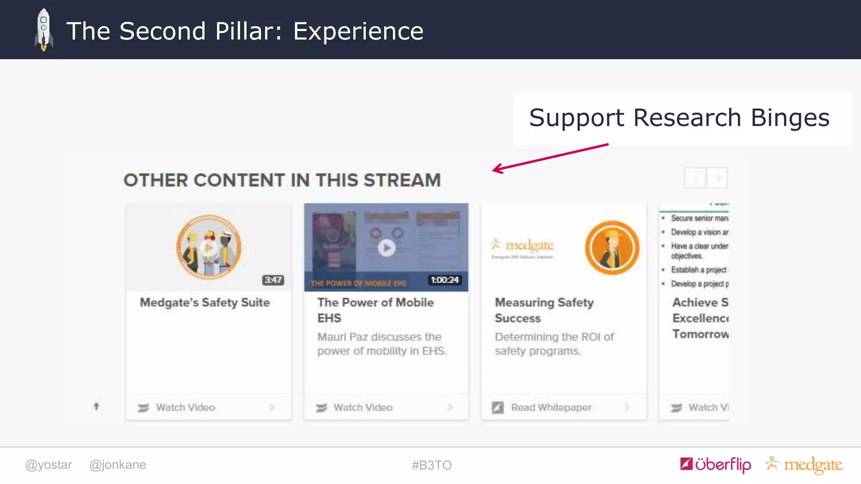Click the previous carousel arrow button
Screen dimensions: 861x484
tap(695, 178)
